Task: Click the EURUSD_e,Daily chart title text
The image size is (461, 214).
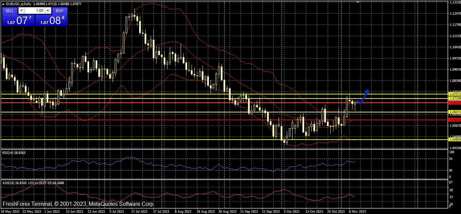Action: [x=19, y=4]
